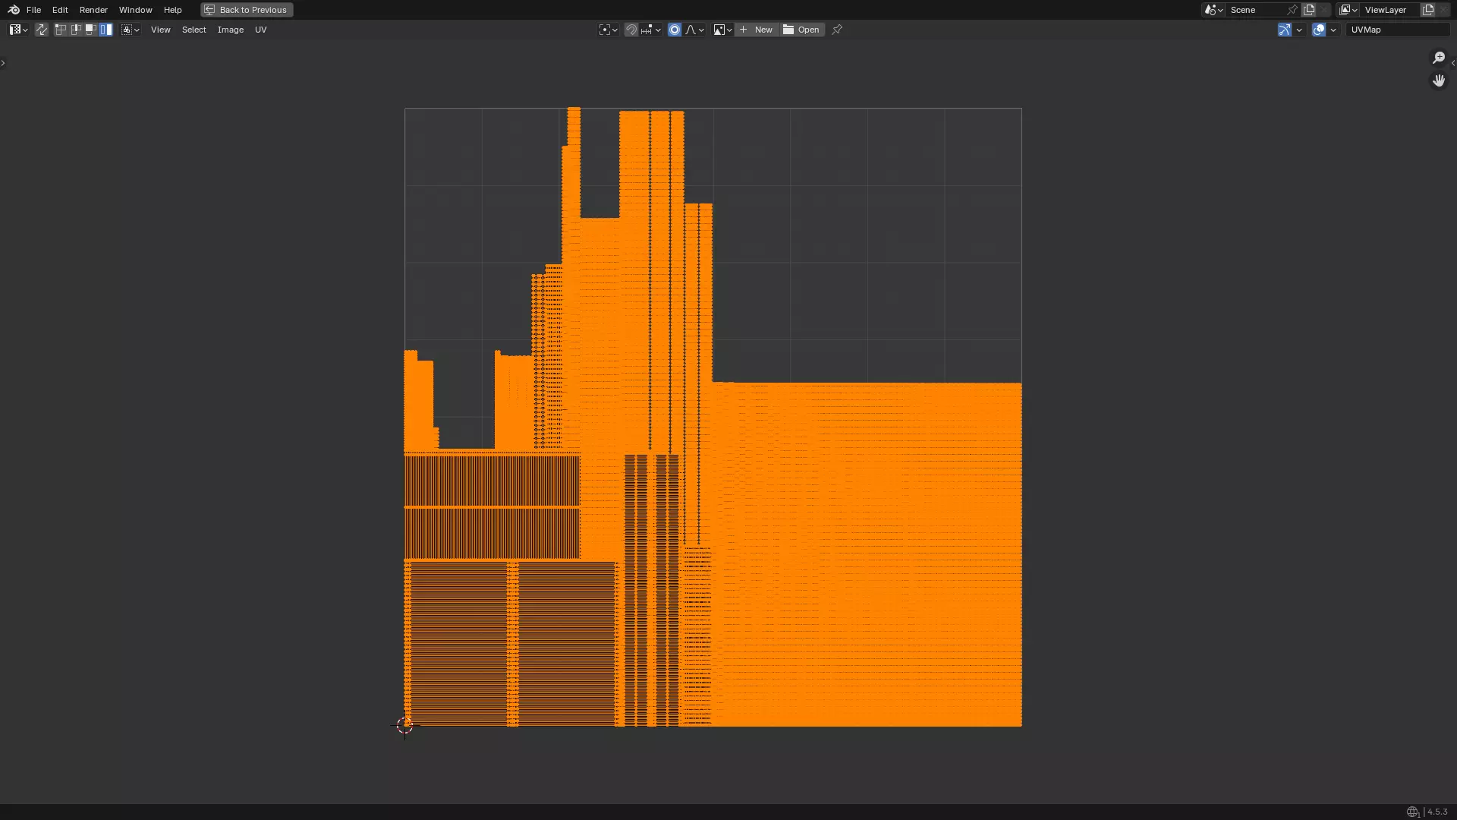This screenshot has height=820, width=1457.
Task: Select vertex selection mode
Action: pos(61,30)
